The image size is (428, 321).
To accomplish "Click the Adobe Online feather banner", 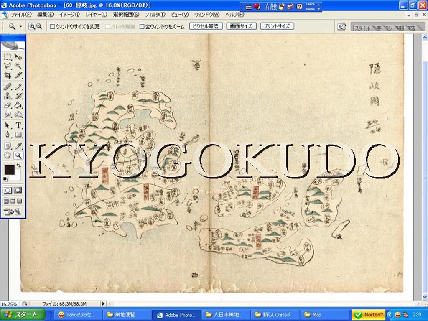I will click(x=13, y=45).
